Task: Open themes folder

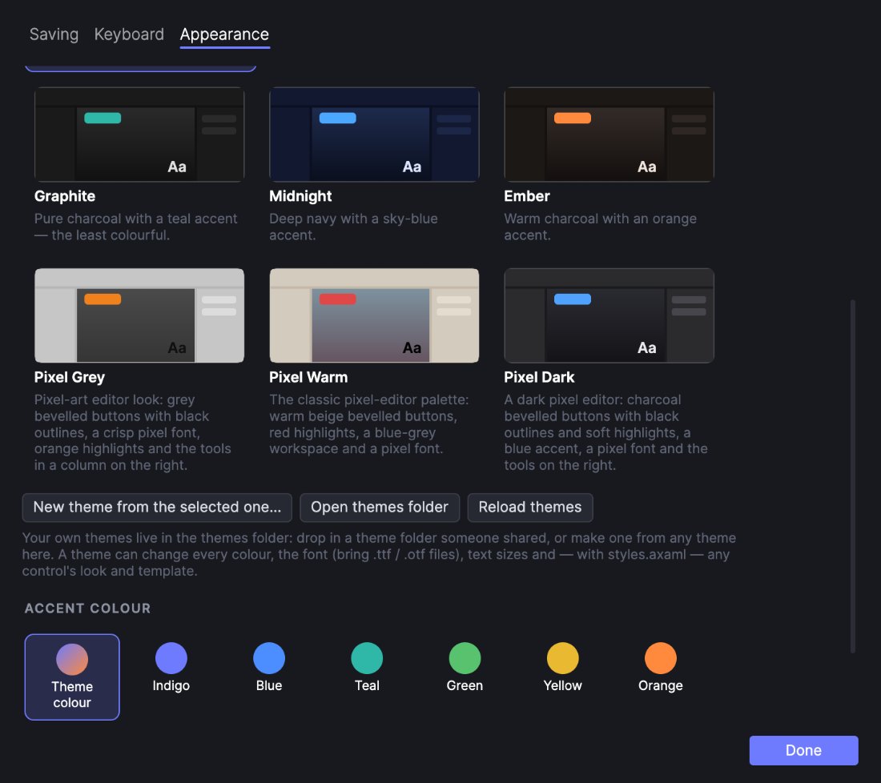Action: 380,508
